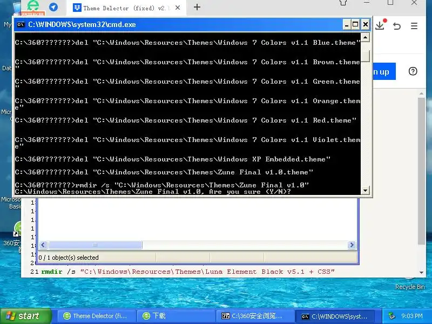
Task: Click the del Windows XP Embedded.theme line
Action: 172,159
